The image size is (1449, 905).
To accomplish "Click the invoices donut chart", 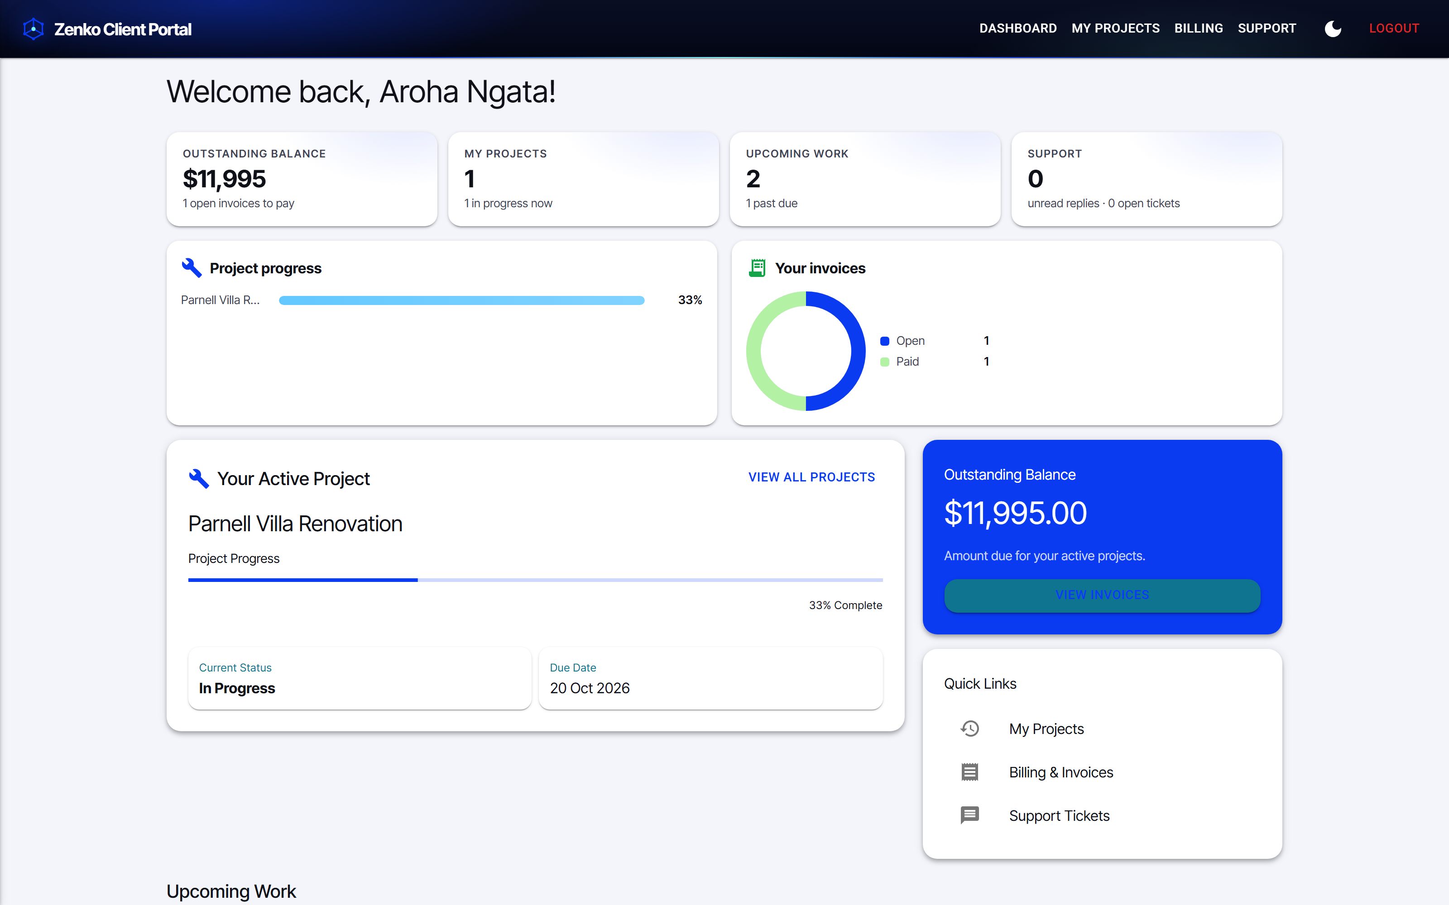I will [806, 351].
